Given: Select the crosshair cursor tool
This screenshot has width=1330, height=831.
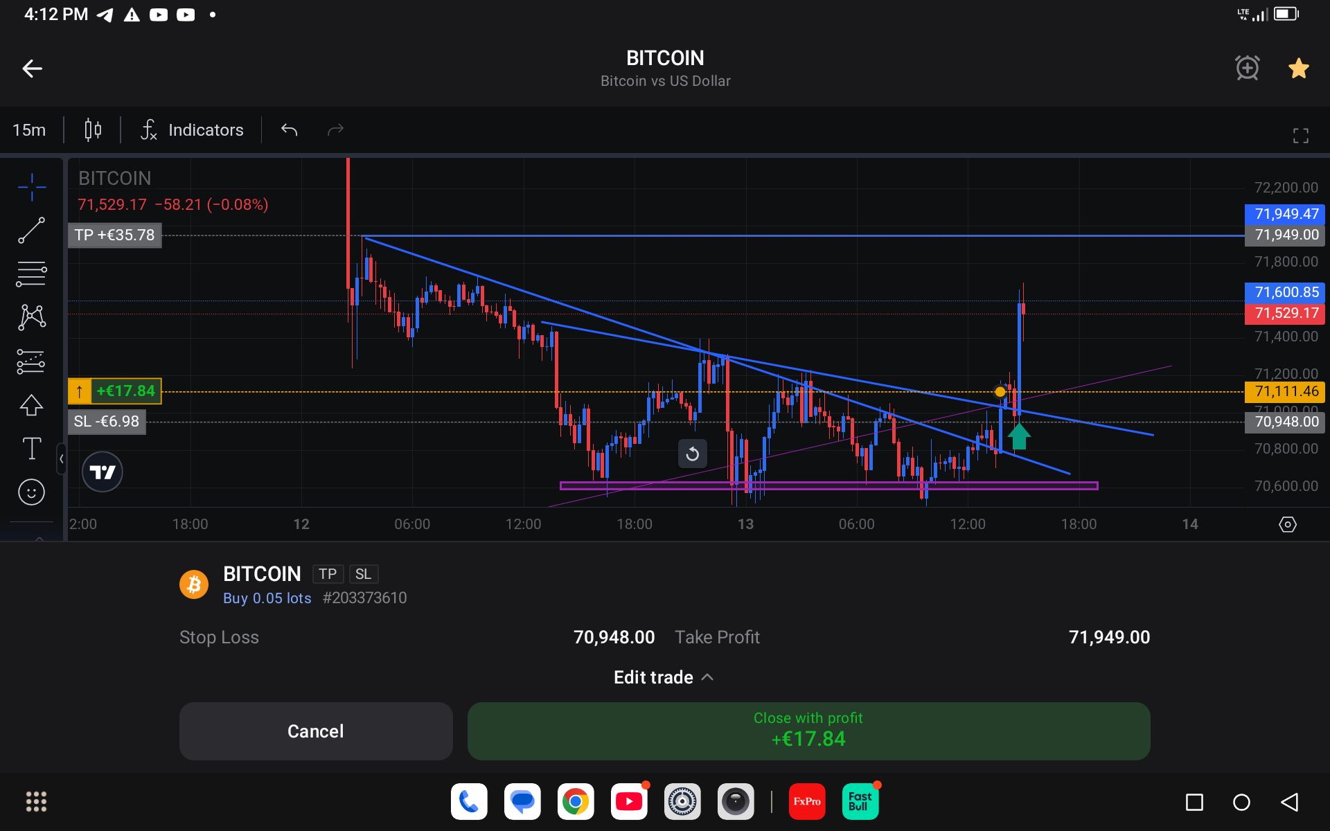Looking at the screenshot, I should [32, 187].
